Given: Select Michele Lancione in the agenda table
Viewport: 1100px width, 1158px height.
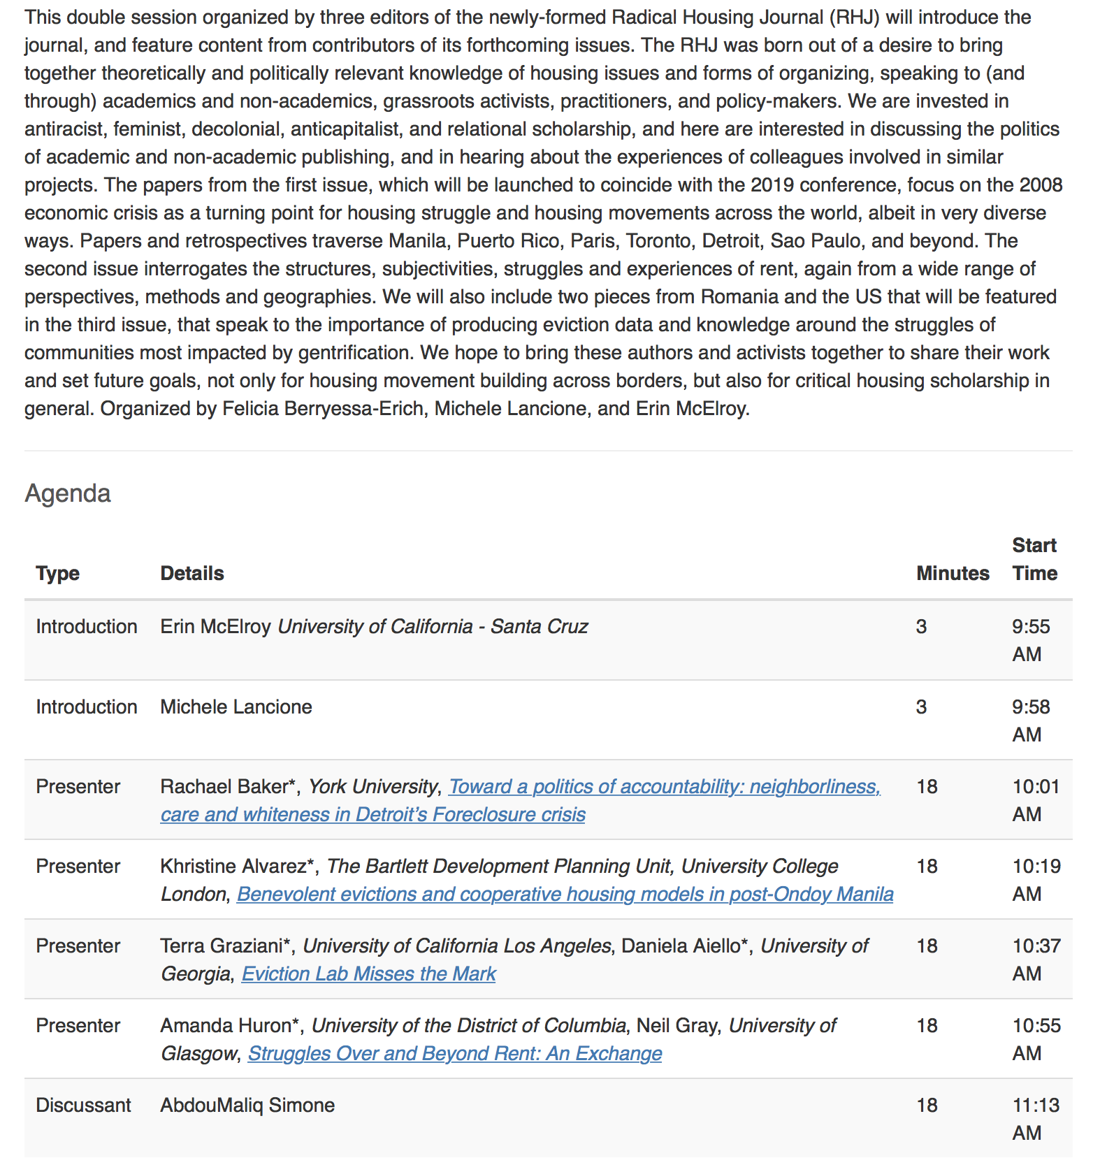Looking at the screenshot, I should [x=236, y=707].
